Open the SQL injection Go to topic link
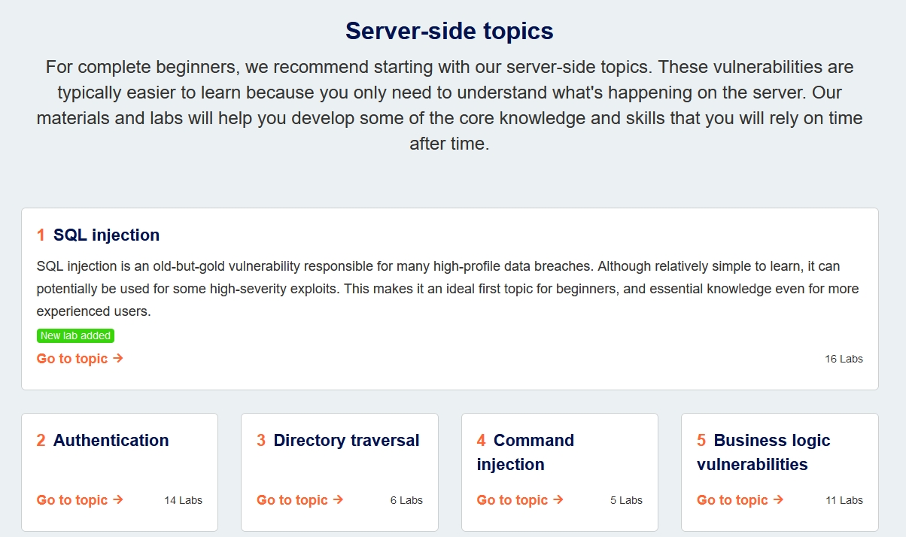The image size is (906, 537). [80, 359]
